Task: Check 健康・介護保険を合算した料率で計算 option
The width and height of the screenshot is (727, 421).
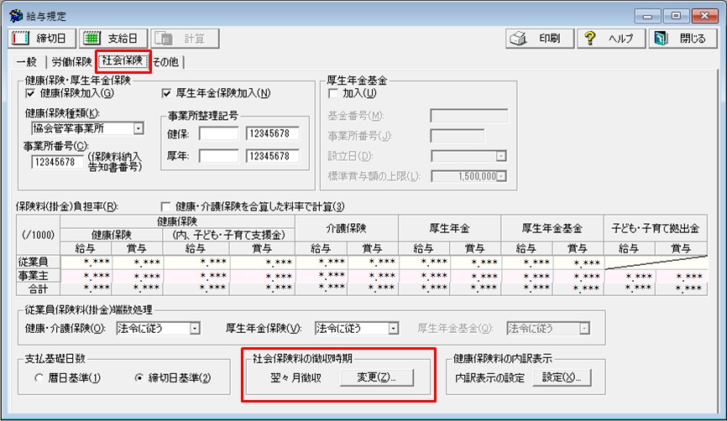Action: [165, 206]
